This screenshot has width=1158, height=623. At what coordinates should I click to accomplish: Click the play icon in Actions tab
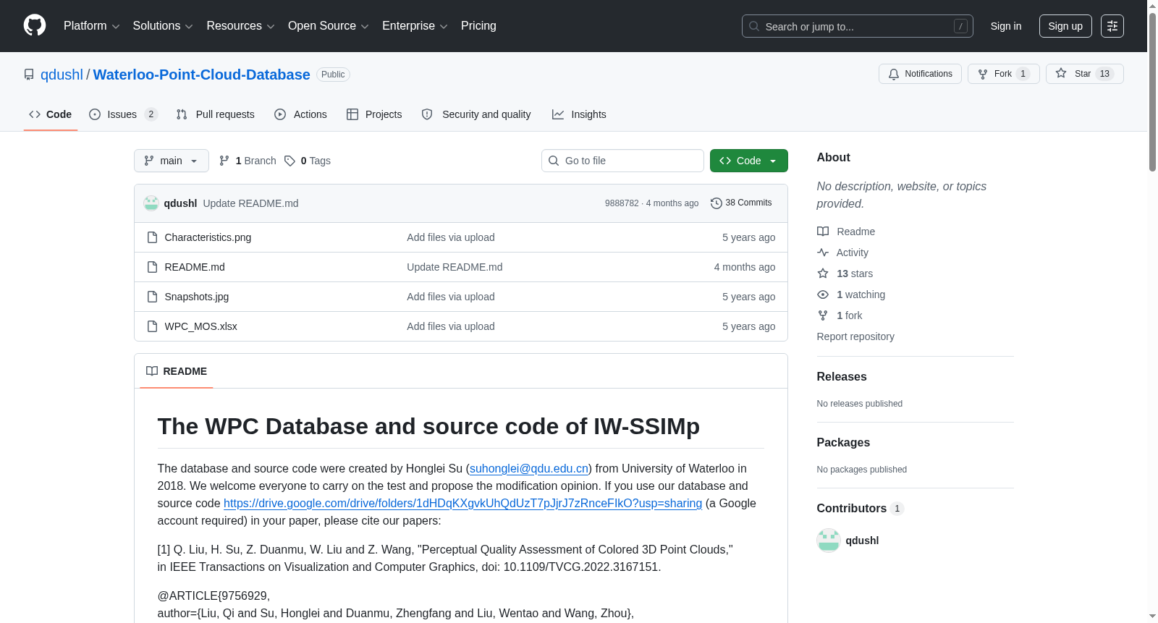pyautogui.click(x=280, y=114)
